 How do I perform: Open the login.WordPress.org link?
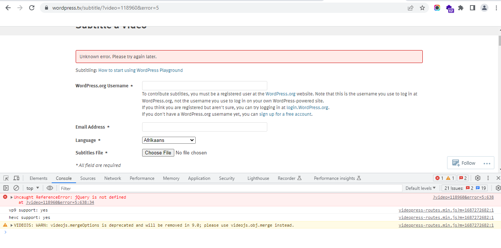pyautogui.click(x=307, y=108)
